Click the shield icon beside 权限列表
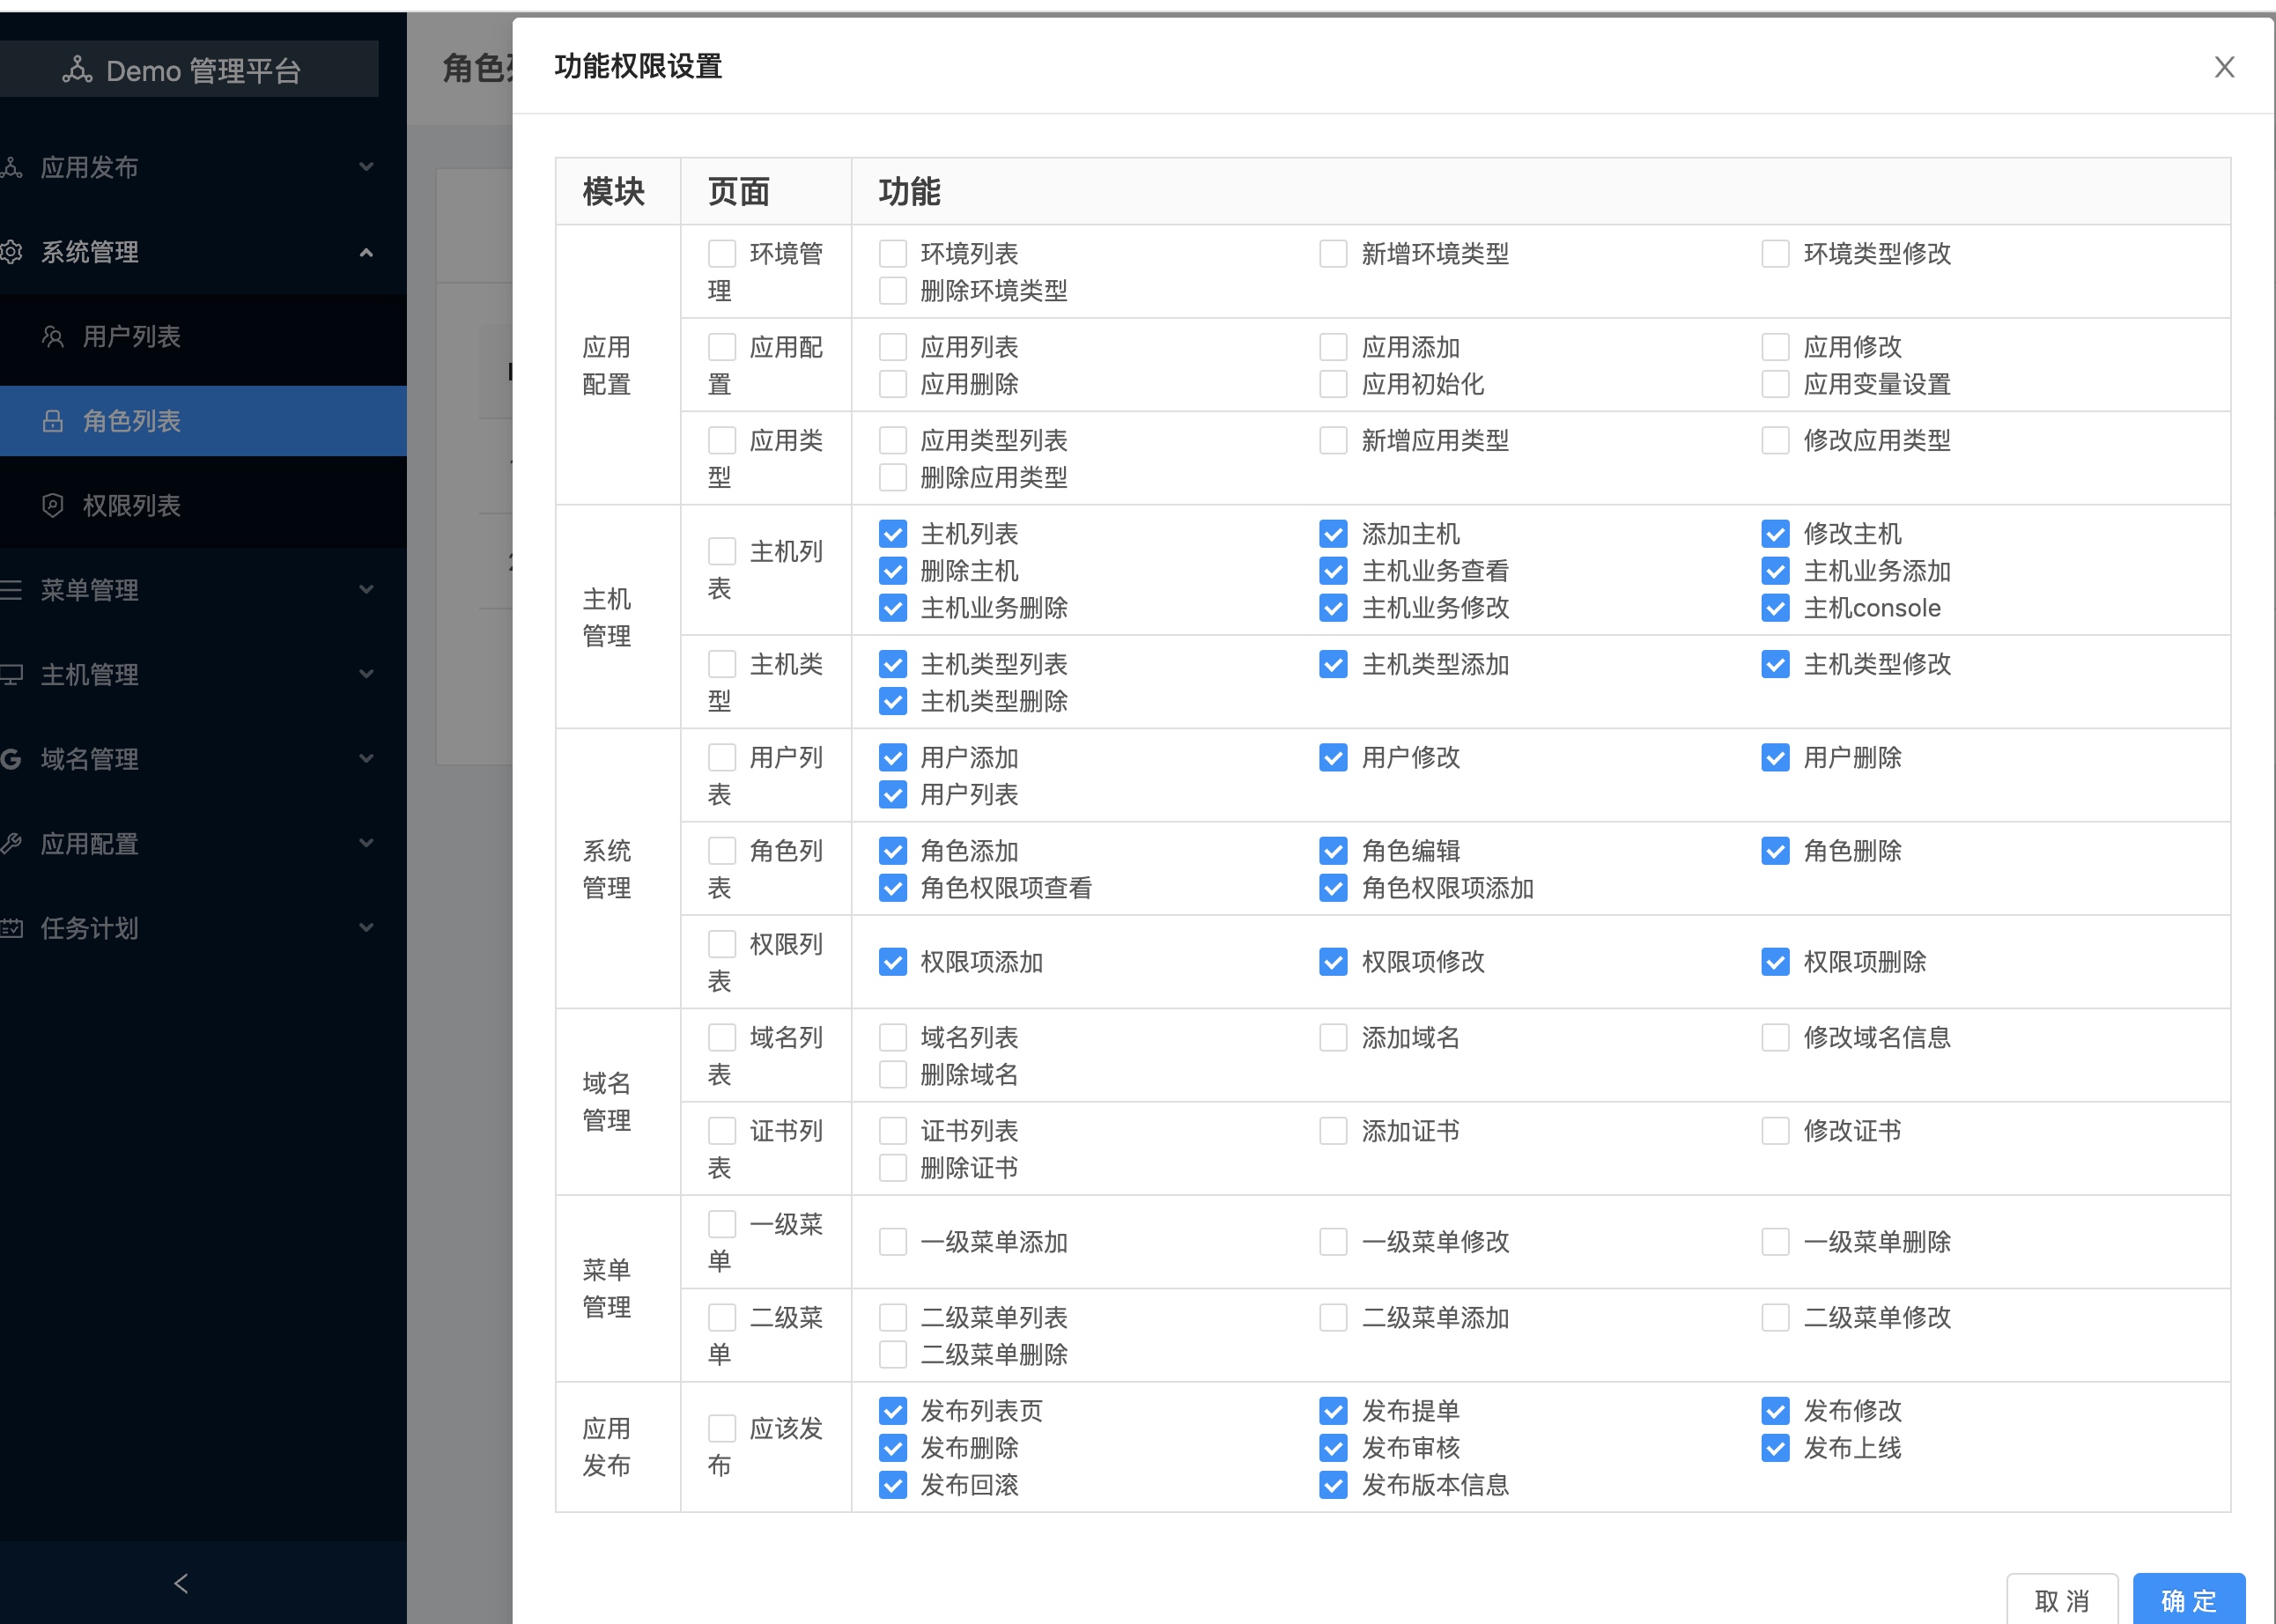Viewport: 2276px width, 1624px height. (x=53, y=506)
